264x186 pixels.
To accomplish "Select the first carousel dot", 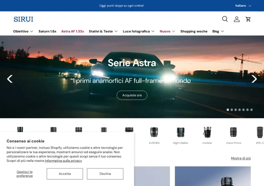I will (228, 110).
